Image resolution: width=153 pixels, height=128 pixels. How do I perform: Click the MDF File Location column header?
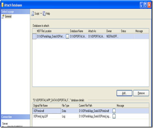[53, 31]
